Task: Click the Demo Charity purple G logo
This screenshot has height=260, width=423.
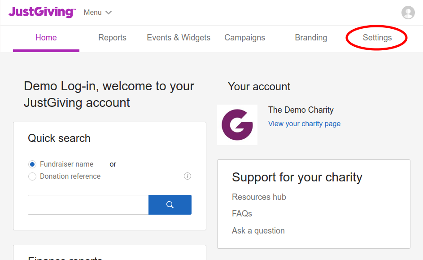Action: tap(237, 125)
